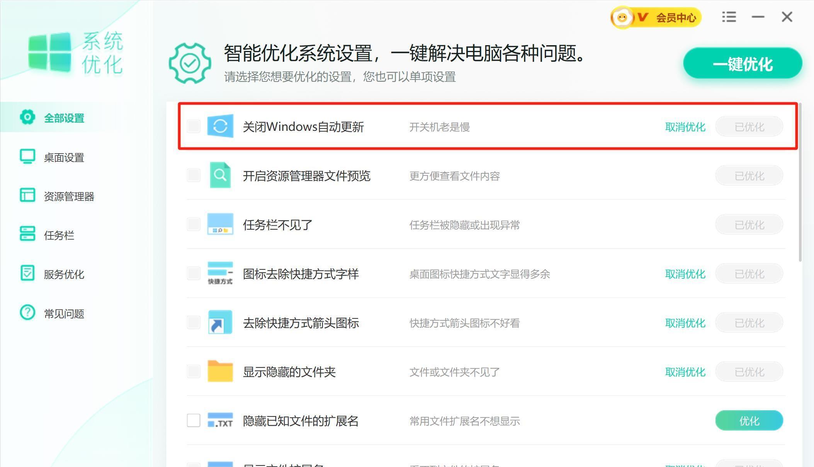Minimize the 系统优化 window
Image resolution: width=814 pixels, height=467 pixels.
758,17
